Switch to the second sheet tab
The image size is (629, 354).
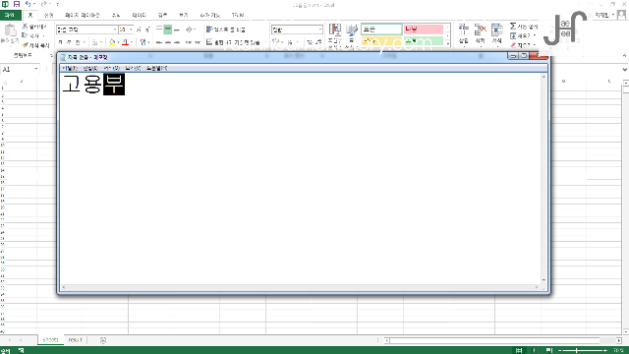tap(75, 340)
